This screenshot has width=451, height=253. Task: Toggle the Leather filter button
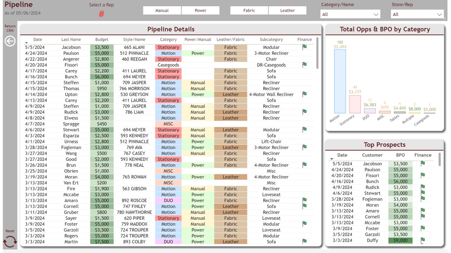pyautogui.click(x=288, y=11)
